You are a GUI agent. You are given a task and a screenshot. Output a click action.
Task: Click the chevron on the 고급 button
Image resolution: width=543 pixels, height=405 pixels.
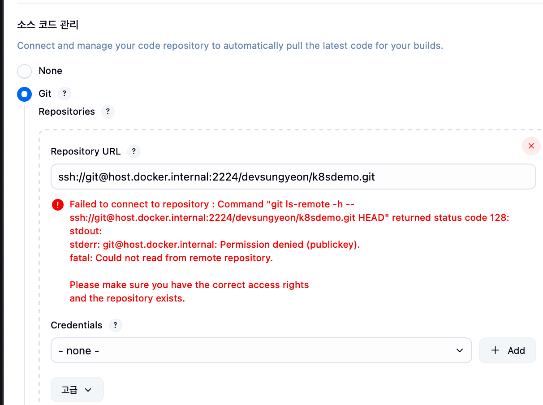coord(88,390)
